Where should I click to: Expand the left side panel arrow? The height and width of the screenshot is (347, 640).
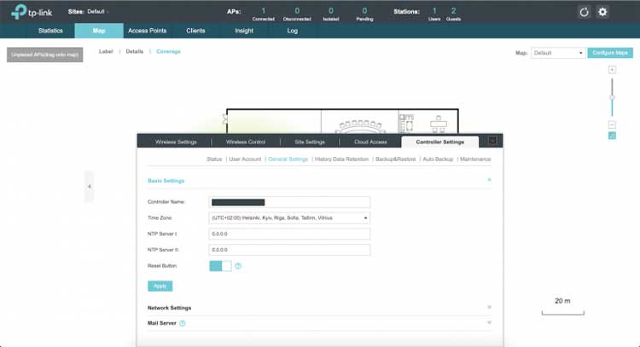coord(89,186)
